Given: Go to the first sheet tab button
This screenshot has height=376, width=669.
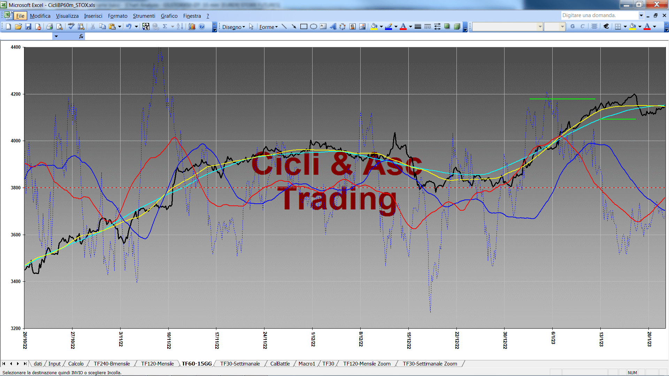Looking at the screenshot, I should pos(4,364).
